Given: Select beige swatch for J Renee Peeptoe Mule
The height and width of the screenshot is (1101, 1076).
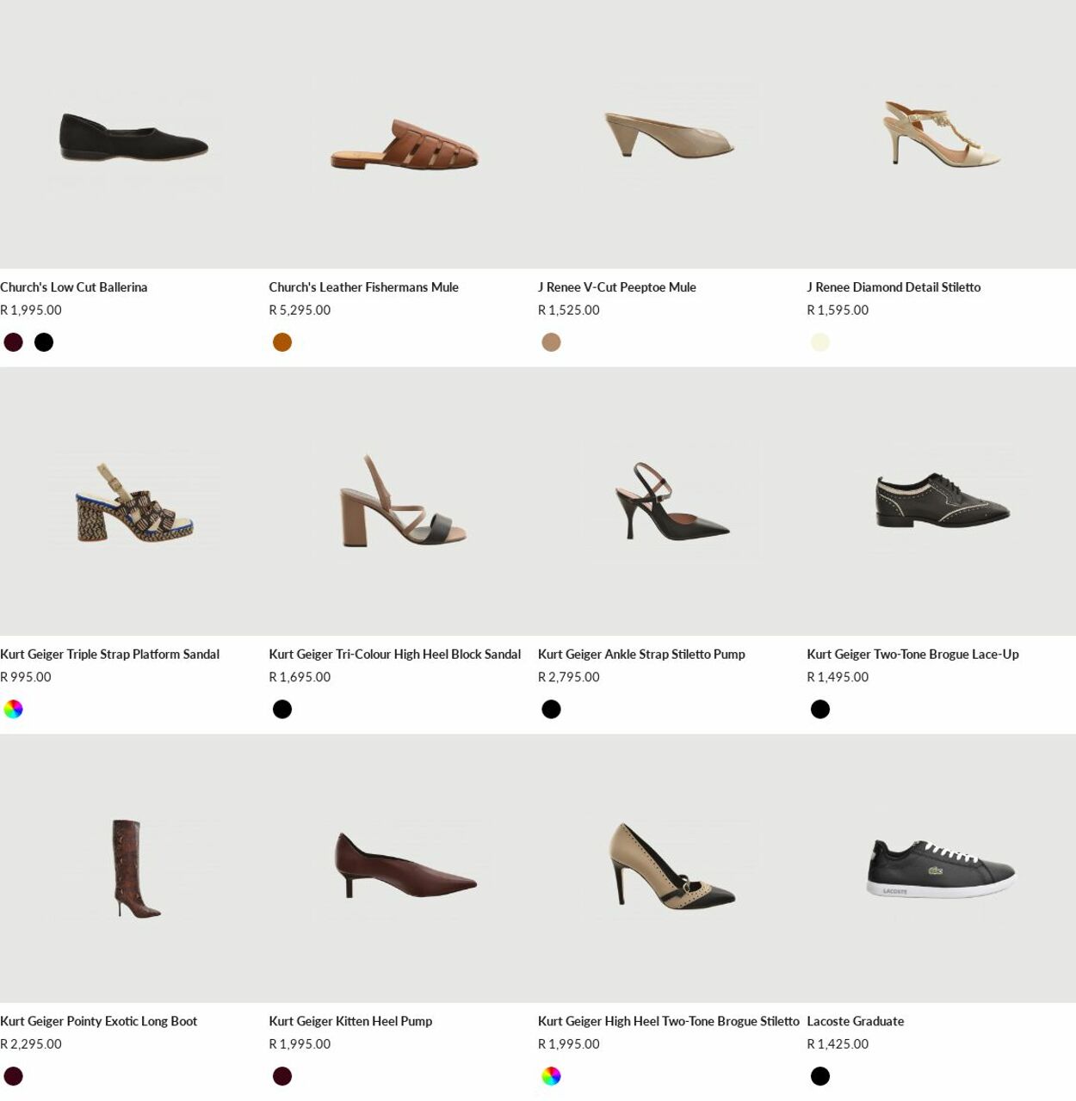Looking at the screenshot, I should [551, 342].
